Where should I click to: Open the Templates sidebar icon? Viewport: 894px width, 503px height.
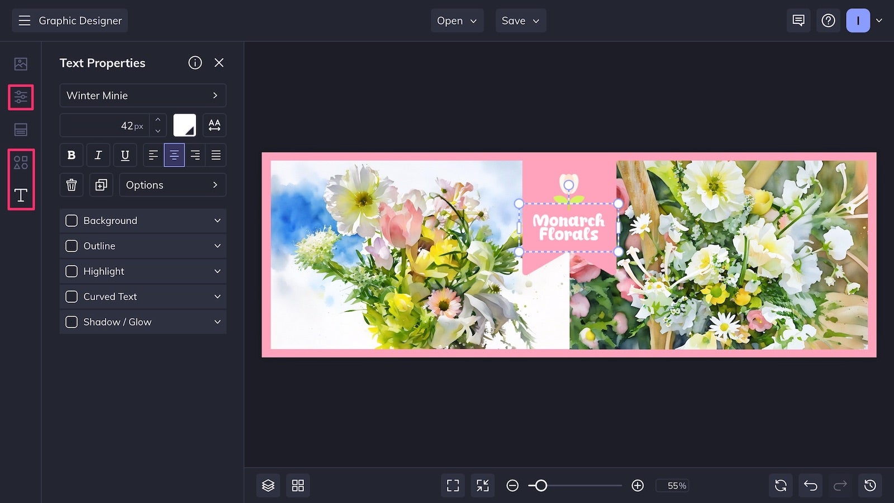21,130
